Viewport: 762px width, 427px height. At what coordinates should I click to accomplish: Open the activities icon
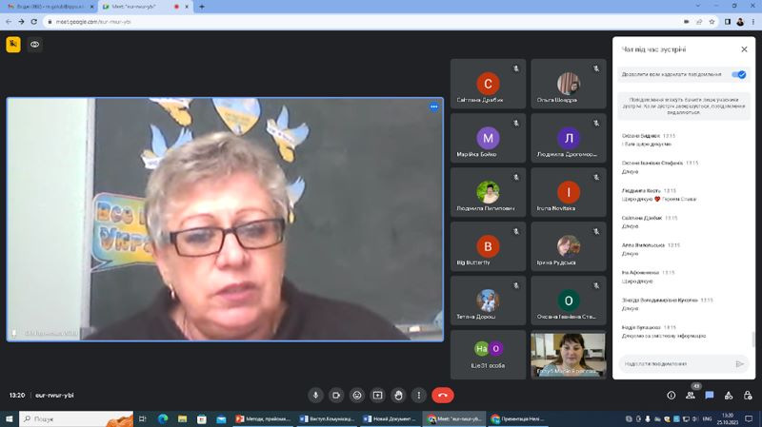(x=729, y=396)
